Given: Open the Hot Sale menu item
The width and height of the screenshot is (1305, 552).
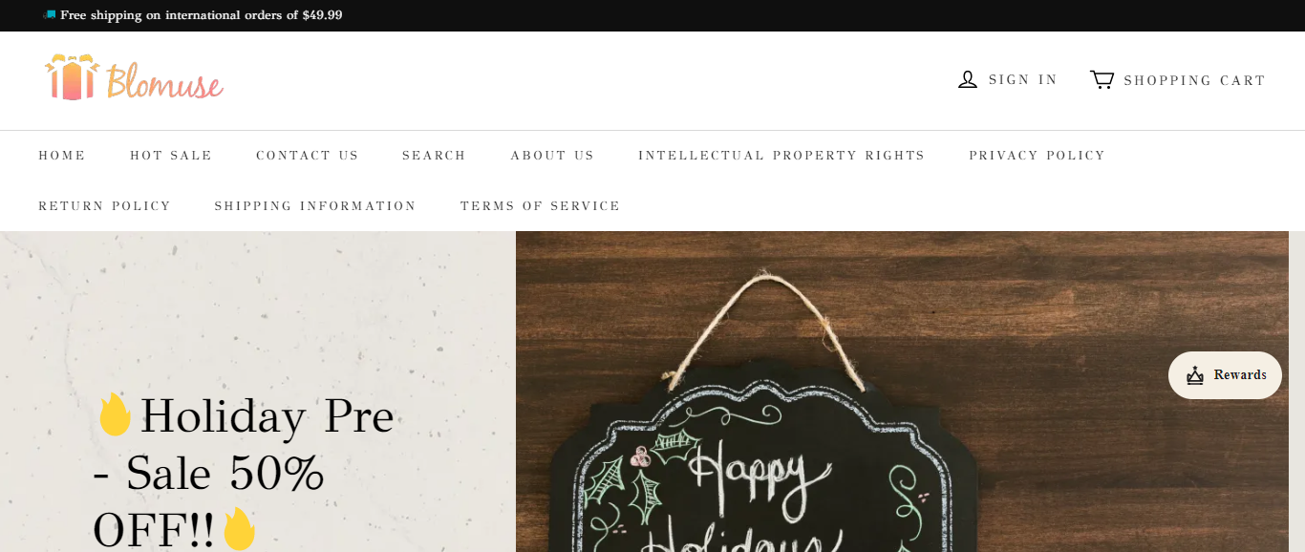Looking at the screenshot, I should click(171, 156).
